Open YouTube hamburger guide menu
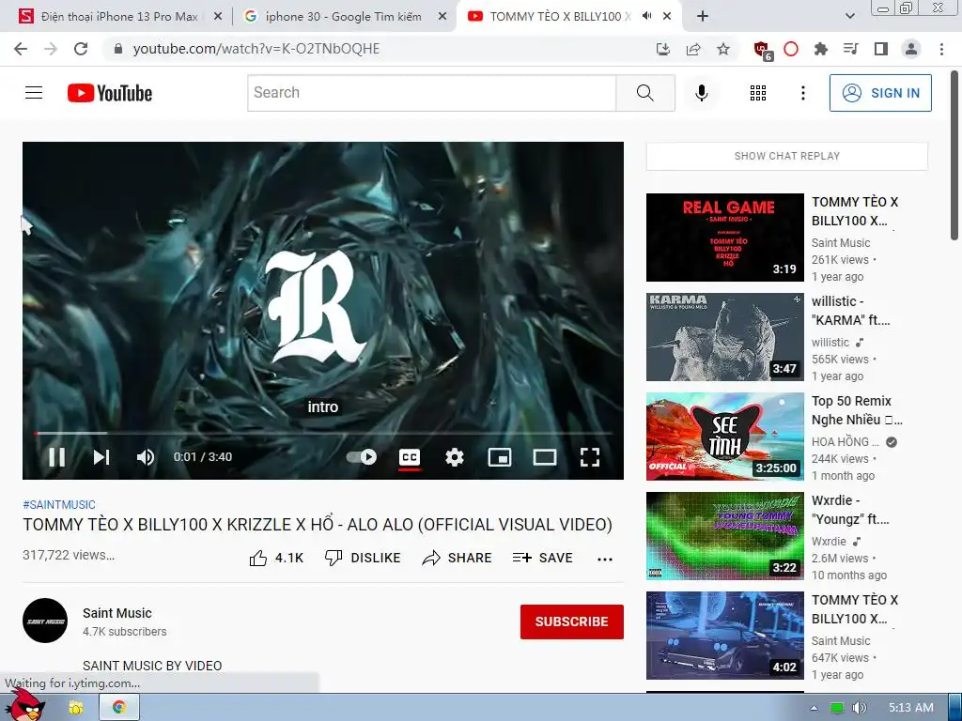Image resolution: width=962 pixels, height=721 pixels. pos(34,93)
